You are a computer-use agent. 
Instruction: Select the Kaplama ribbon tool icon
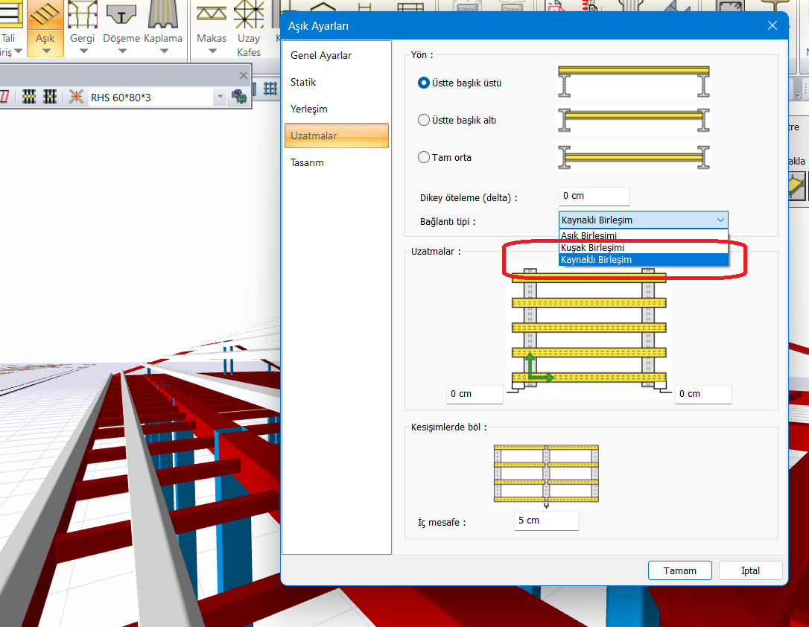point(163,14)
